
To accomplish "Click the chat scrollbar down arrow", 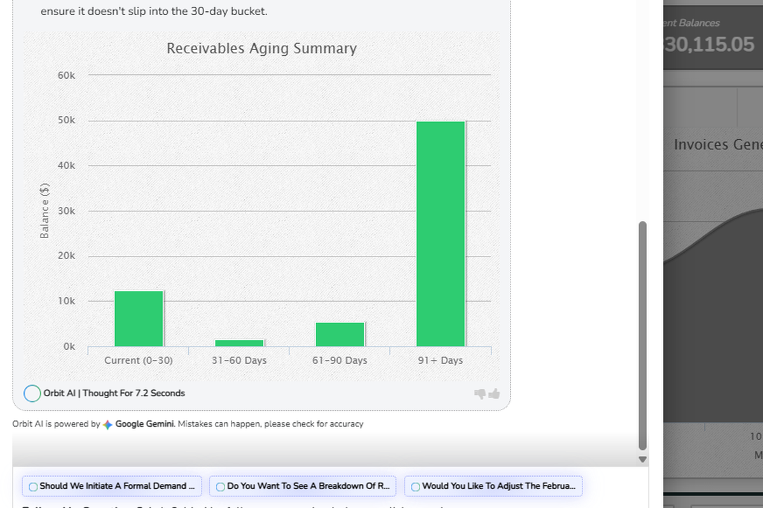I will click(642, 459).
